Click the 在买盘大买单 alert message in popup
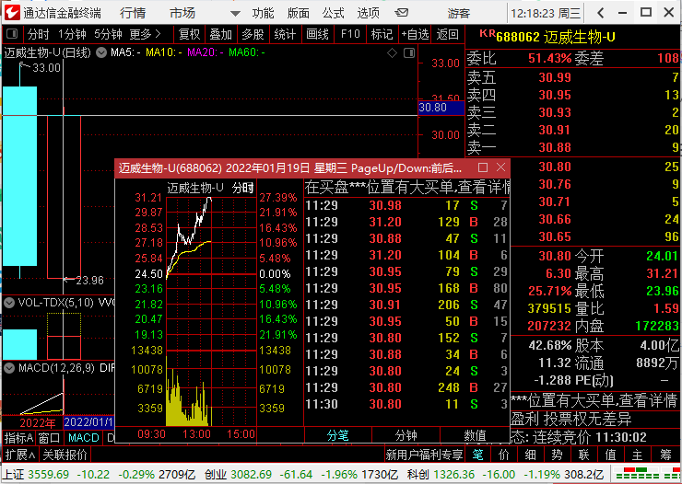 407,187
